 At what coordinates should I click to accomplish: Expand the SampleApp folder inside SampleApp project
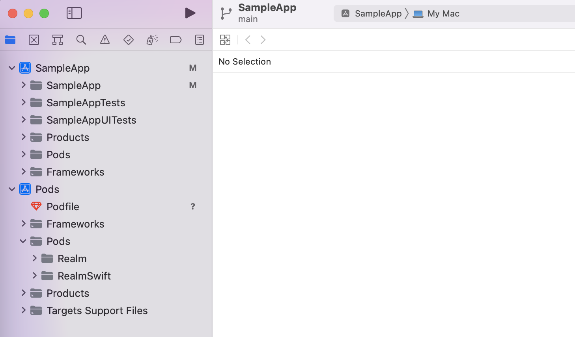[24, 85]
